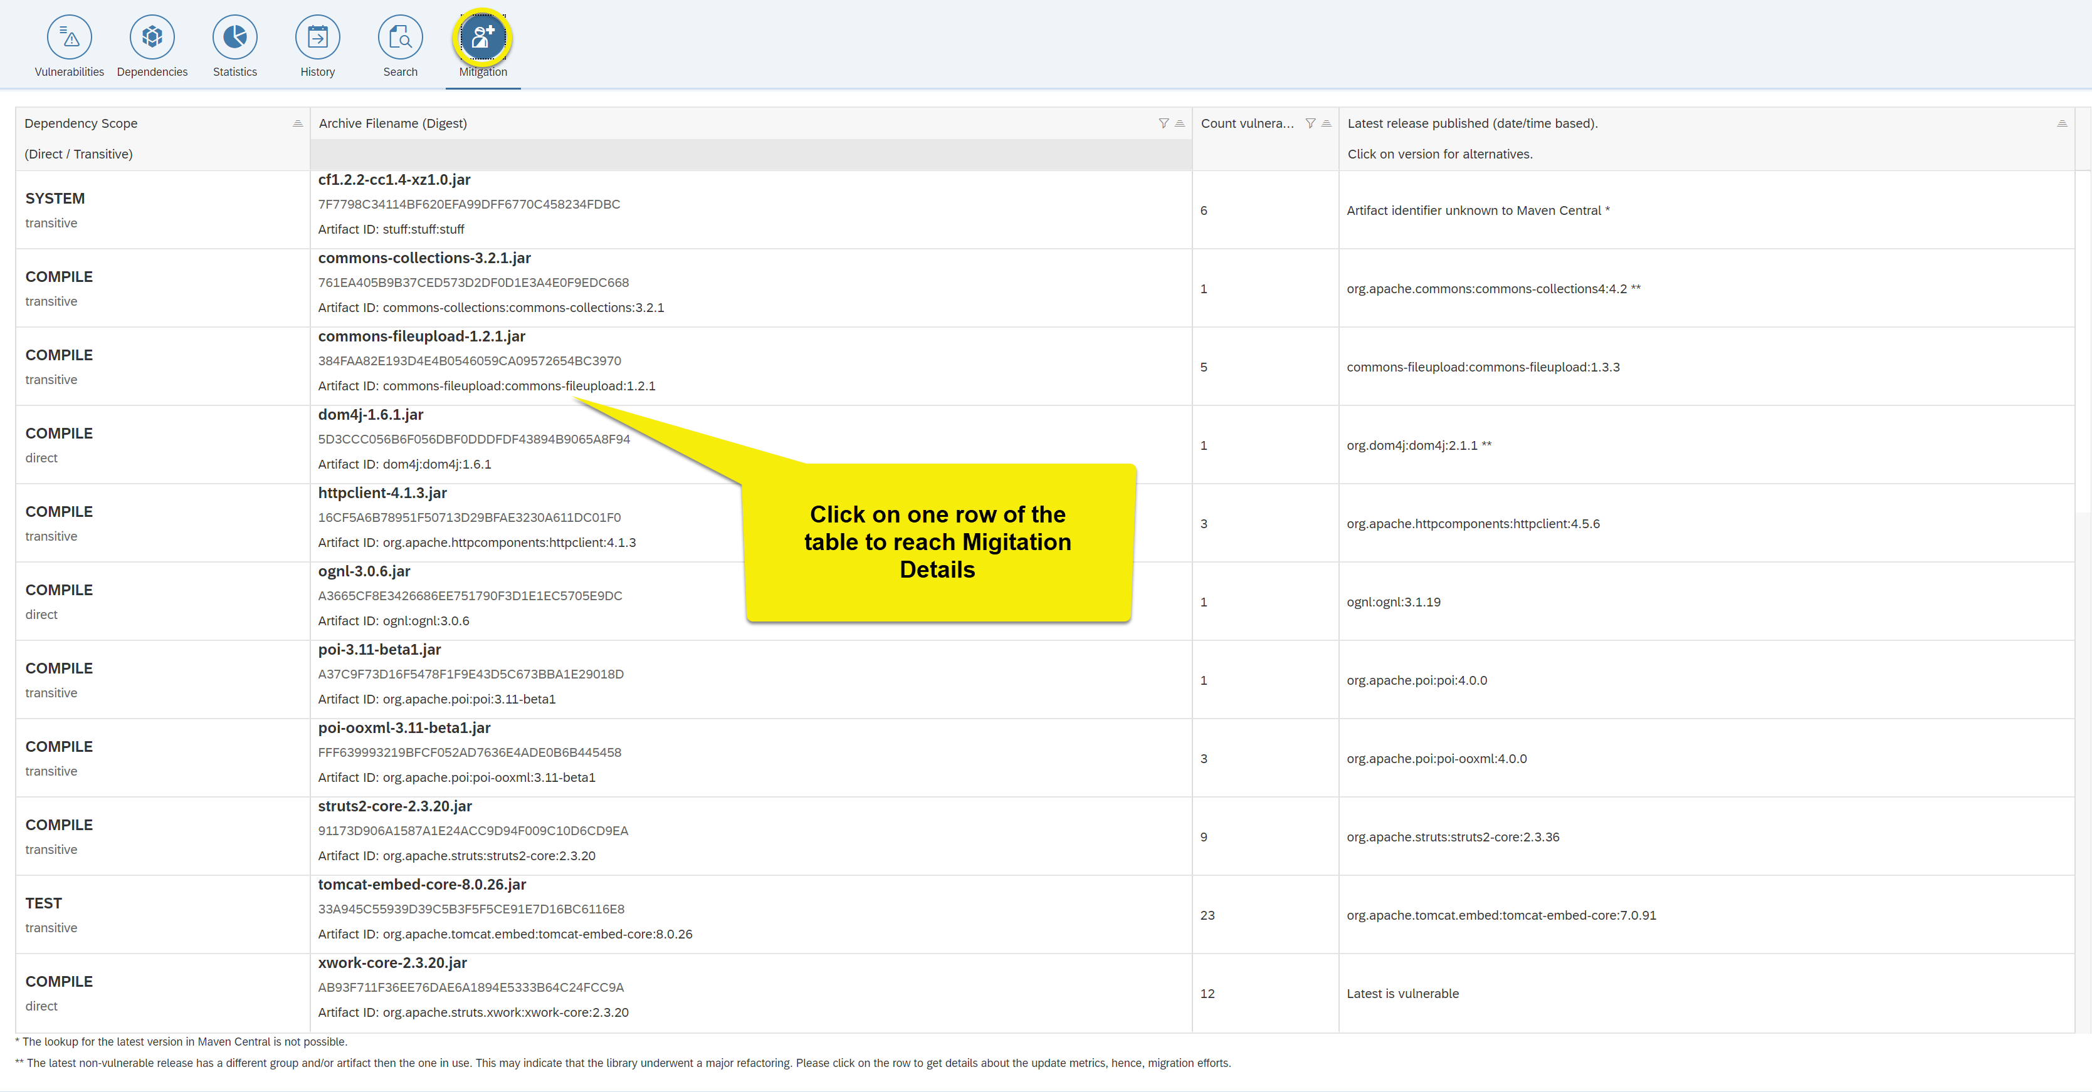This screenshot has width=2092, height=1092.
Task: Select the tomcat-embed-core-8.0.26.jar row
Action: [x=421, y=884]
